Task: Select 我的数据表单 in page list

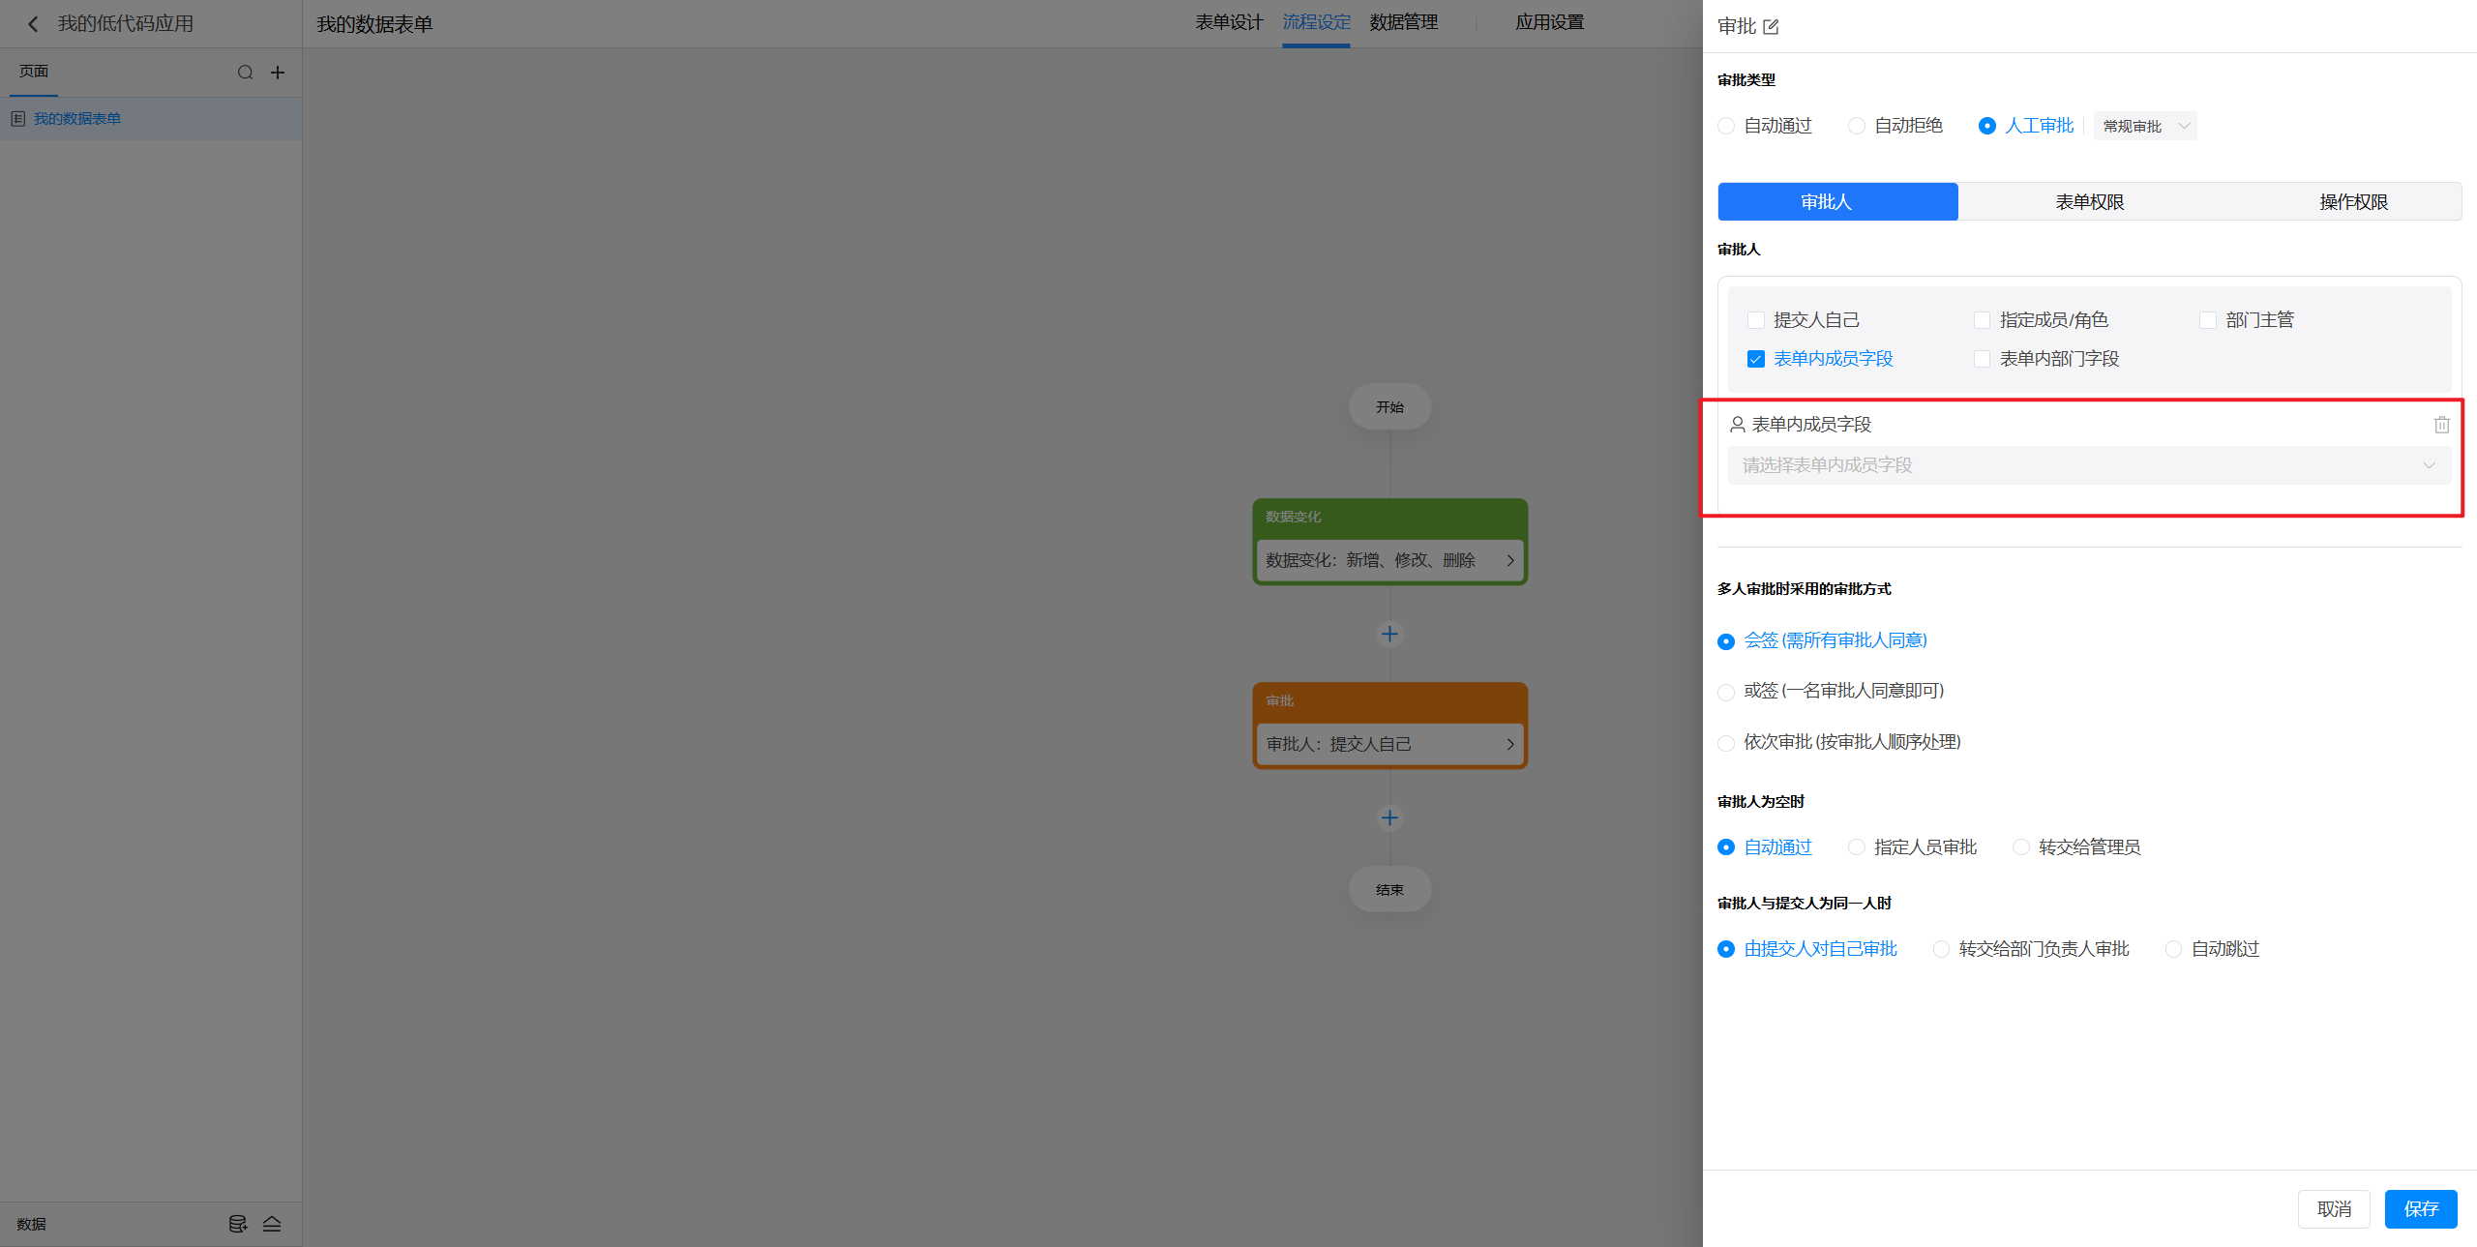Action: pos(77,119)
